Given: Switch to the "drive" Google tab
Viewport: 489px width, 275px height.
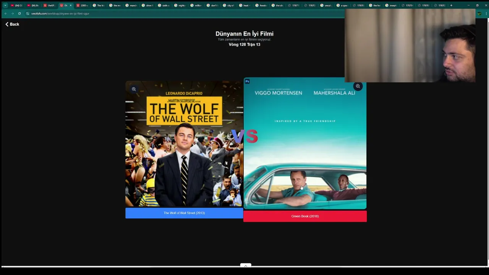Looking at the screenshot, I should coord(147,5).
